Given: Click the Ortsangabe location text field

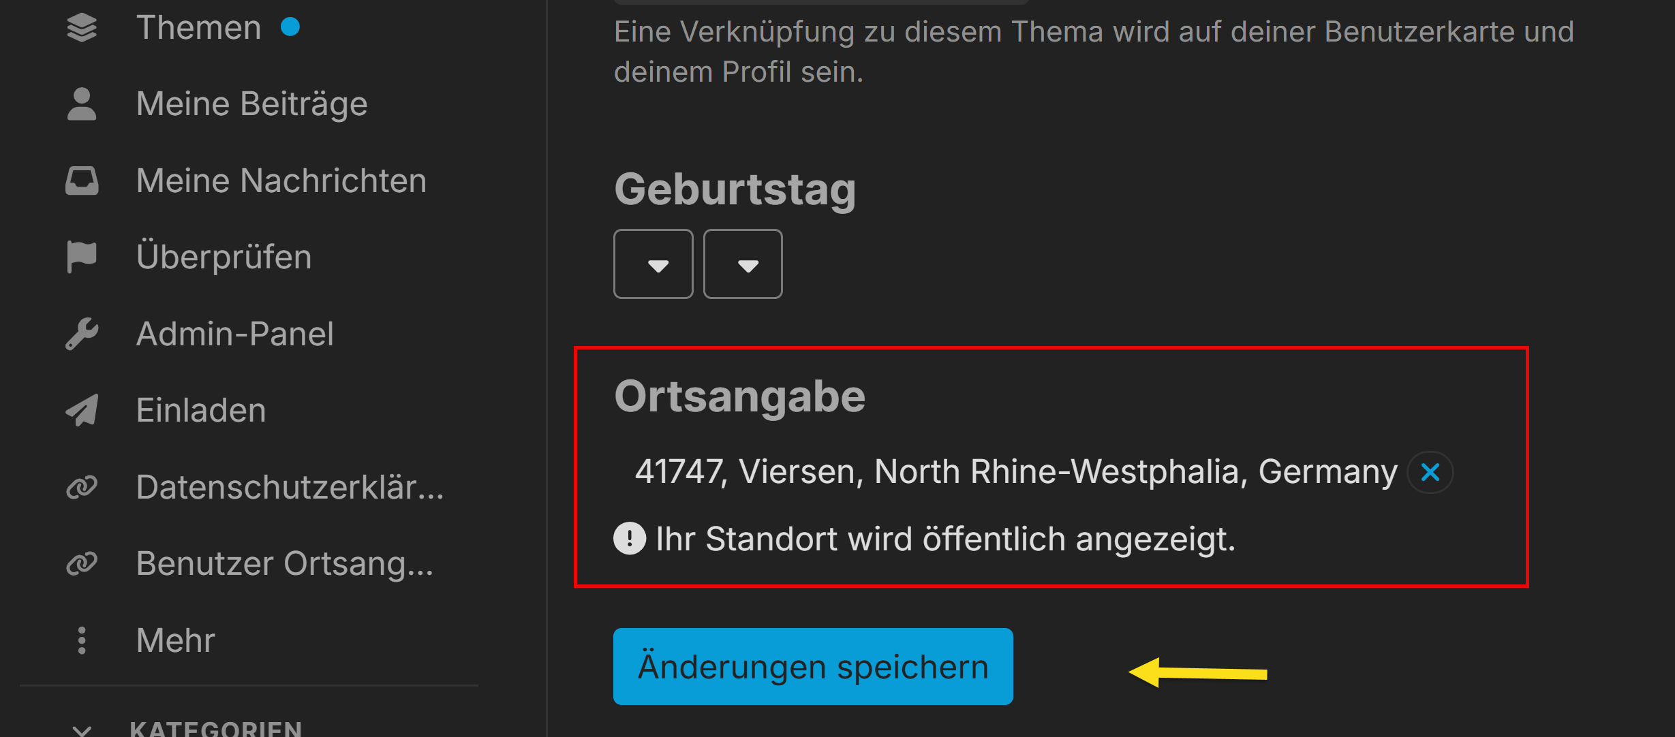Looking at the screenshot, I should click(x=1015, y=472).
